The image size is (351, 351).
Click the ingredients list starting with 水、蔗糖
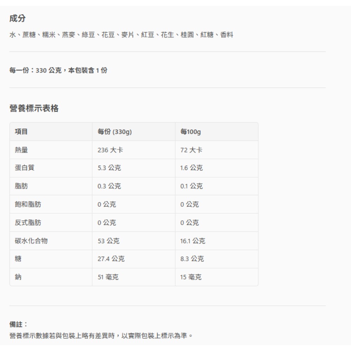pos(121,35)
